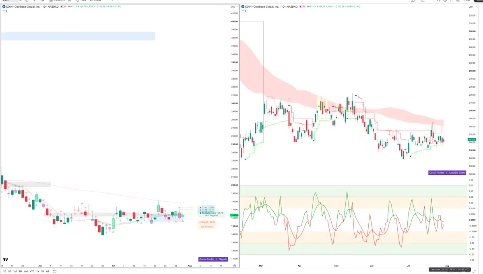The image size is (483, 274).
Task: Click the TradingView logo in left chart
Action: click(x=6, y=260)
